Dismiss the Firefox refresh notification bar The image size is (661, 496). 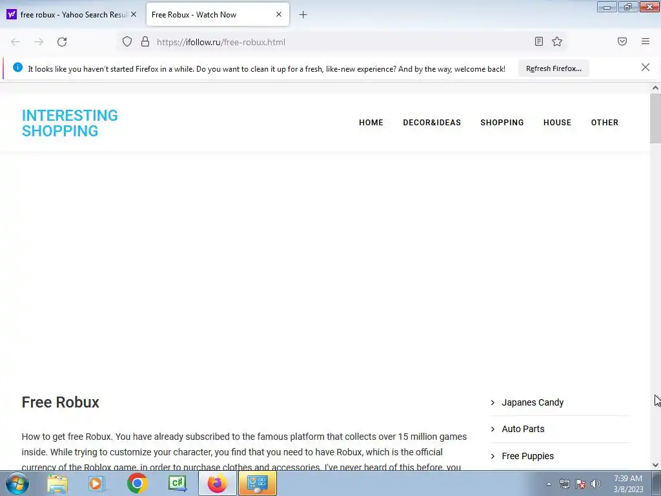(x=646, y=67)
